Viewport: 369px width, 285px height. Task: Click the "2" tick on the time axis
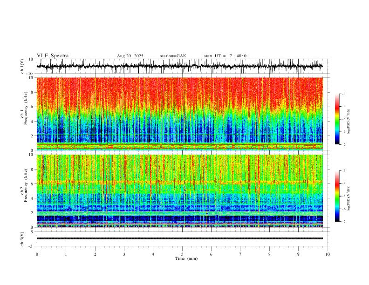point(95,254)
